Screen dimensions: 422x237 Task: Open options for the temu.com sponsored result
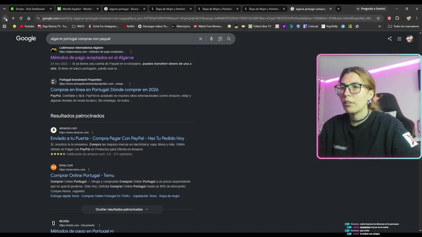point(89,170)
